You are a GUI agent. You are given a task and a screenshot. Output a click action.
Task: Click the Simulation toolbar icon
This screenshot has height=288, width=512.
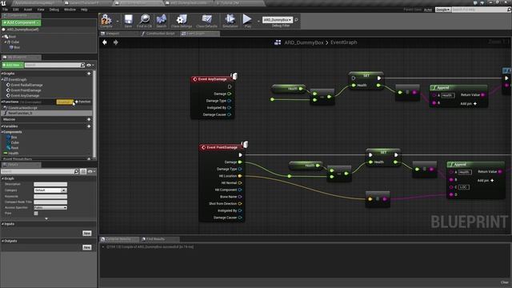230,21
